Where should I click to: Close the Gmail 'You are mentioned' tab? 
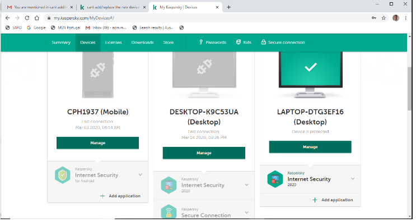tap(71, 7)
